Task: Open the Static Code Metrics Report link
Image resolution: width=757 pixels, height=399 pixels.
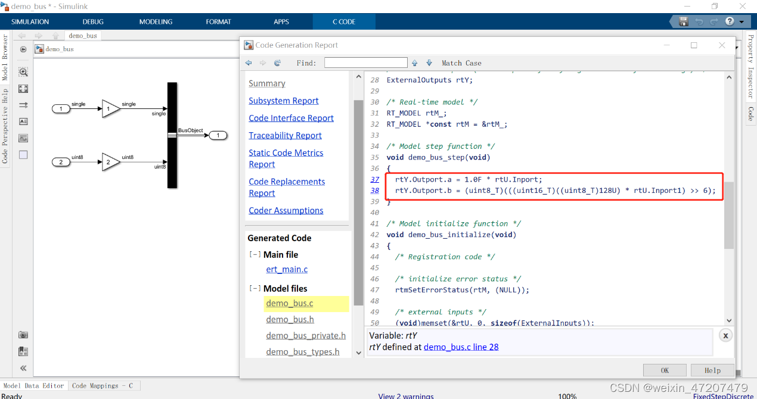Action: click(286, 158)
